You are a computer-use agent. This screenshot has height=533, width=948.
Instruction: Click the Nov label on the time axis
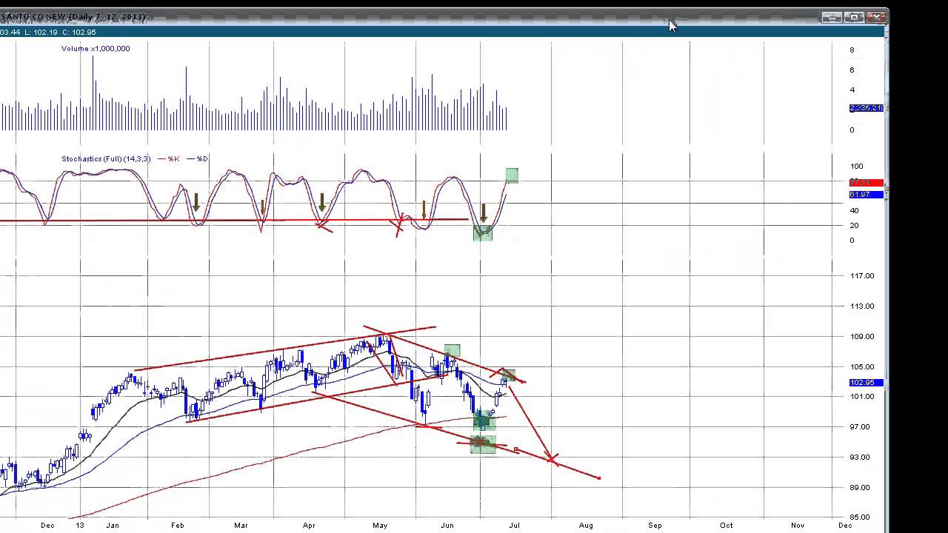pos(798,526)
